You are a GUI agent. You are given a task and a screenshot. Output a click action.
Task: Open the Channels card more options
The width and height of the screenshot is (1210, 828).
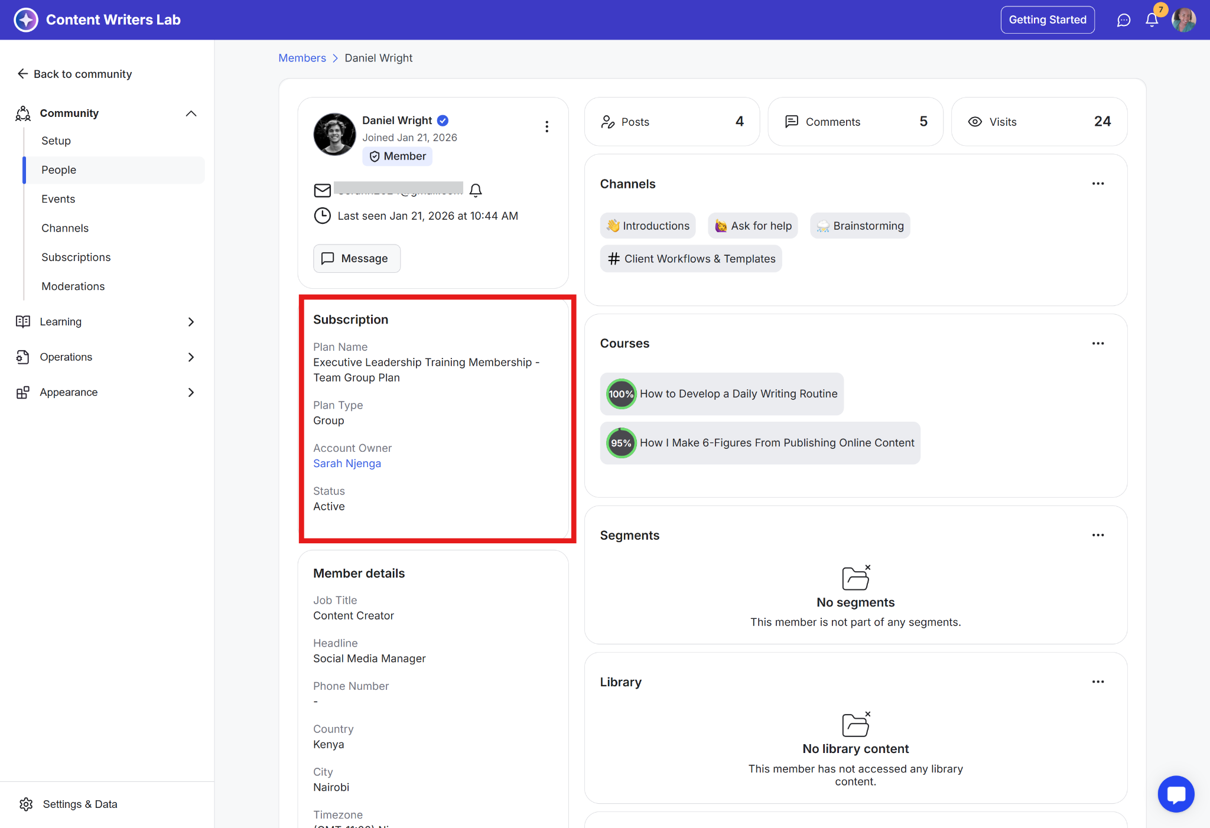1098,184
